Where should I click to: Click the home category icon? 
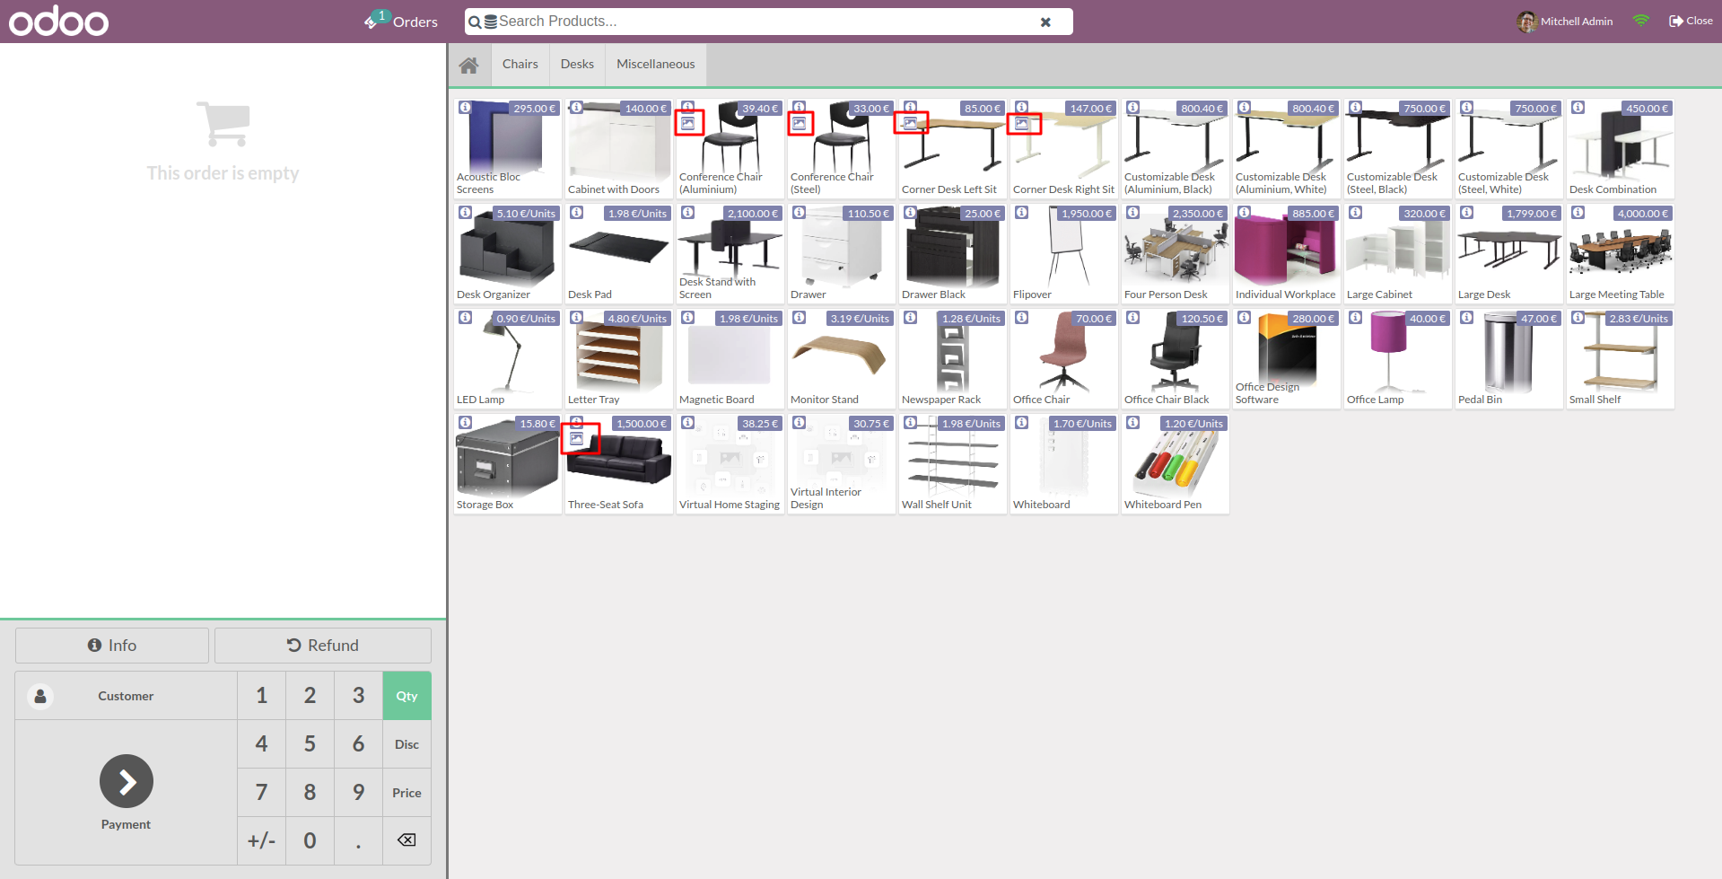tap(468, 65)
